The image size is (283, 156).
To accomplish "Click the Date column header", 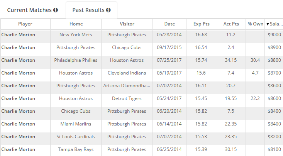I will click(169, 24).
